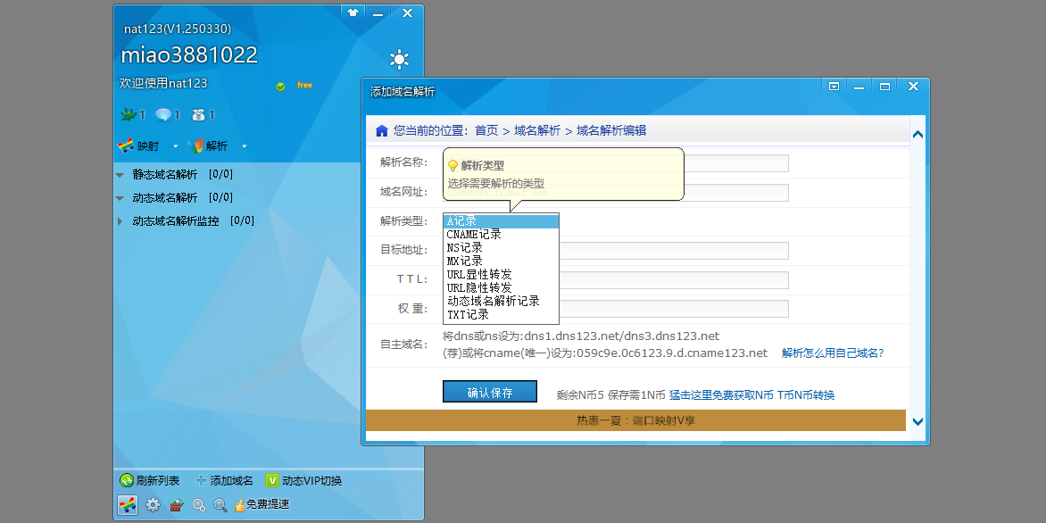Click the first magnifier icon beside the firewall icon
The height and width of the screenshot is (523, 1046).
[x=199, y=505]
